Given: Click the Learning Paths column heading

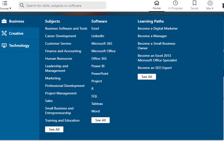Looking at the screenshot, I should pos(151,21).
